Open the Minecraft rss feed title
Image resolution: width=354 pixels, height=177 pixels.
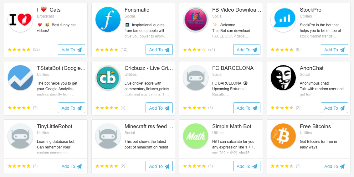coord(149,127)
